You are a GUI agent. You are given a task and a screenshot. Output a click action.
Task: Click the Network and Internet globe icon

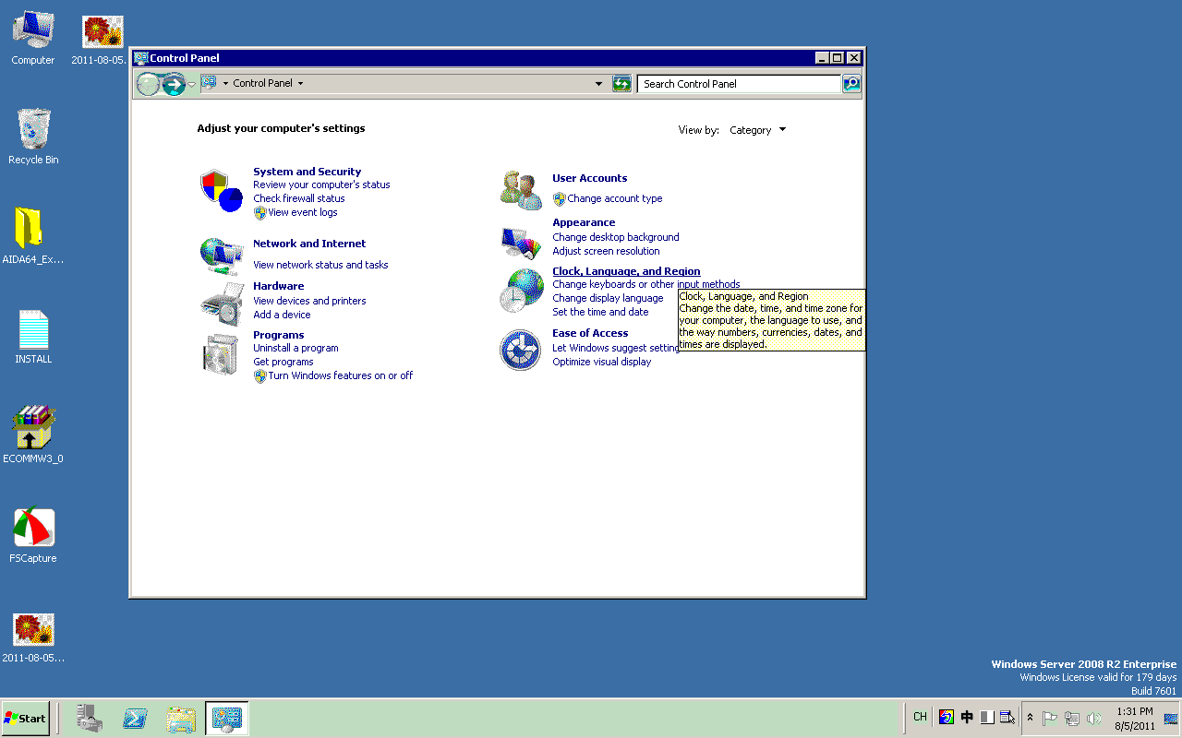pos(222,255)
